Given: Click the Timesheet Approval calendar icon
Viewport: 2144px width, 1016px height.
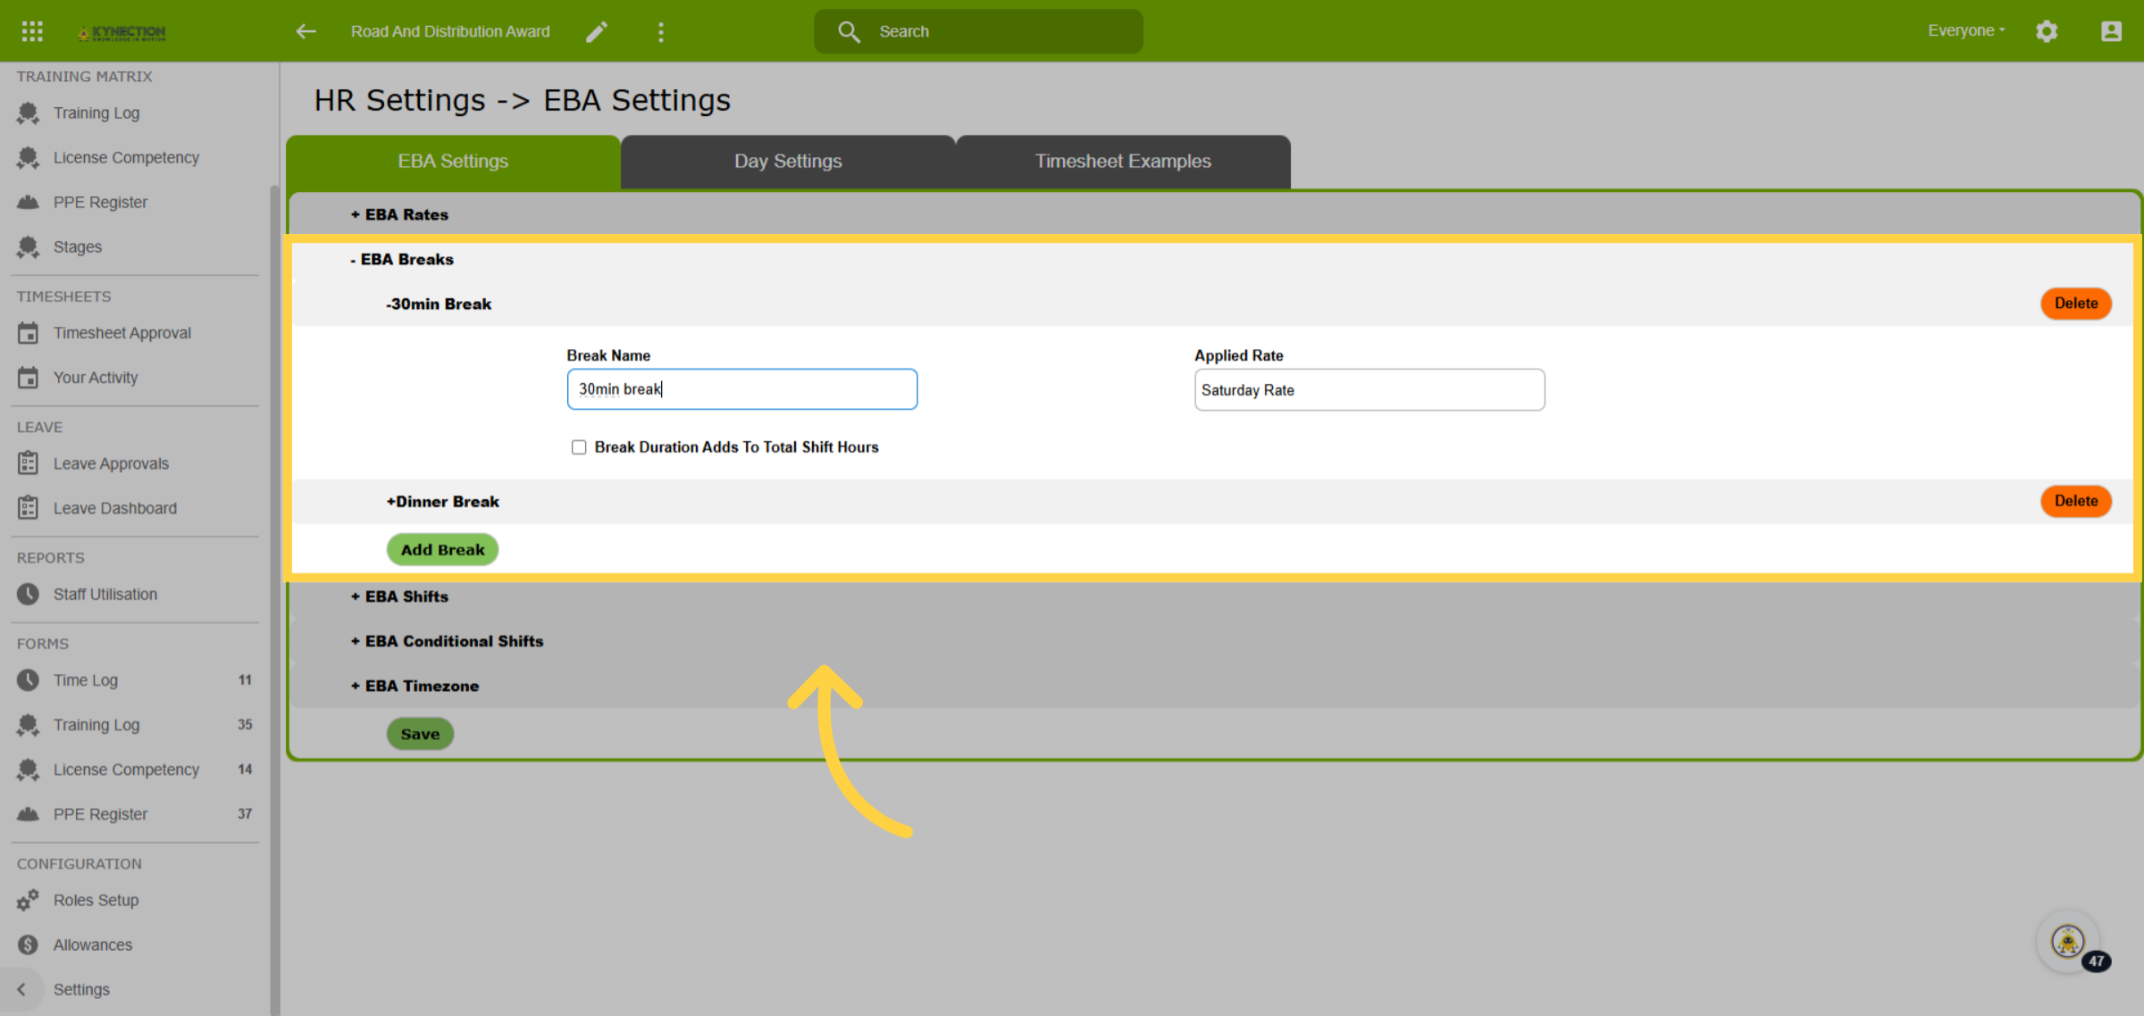Looking at the screenshot, I should [28, 333].
